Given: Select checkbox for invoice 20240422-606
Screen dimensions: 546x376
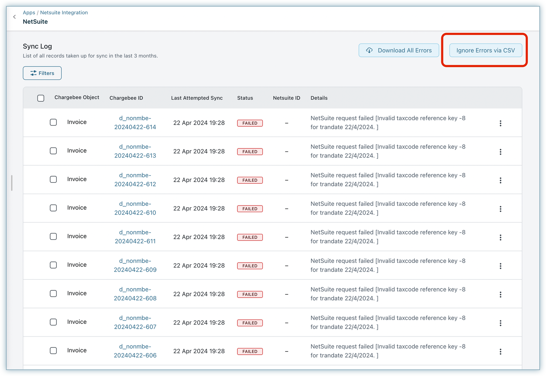Looking at the screenshot, I should pyautogui.click(x=53, y=350).
